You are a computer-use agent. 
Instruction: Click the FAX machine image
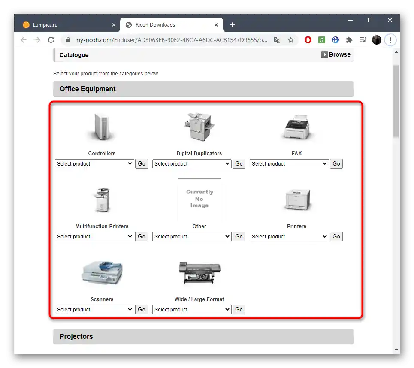pos(297,127)
